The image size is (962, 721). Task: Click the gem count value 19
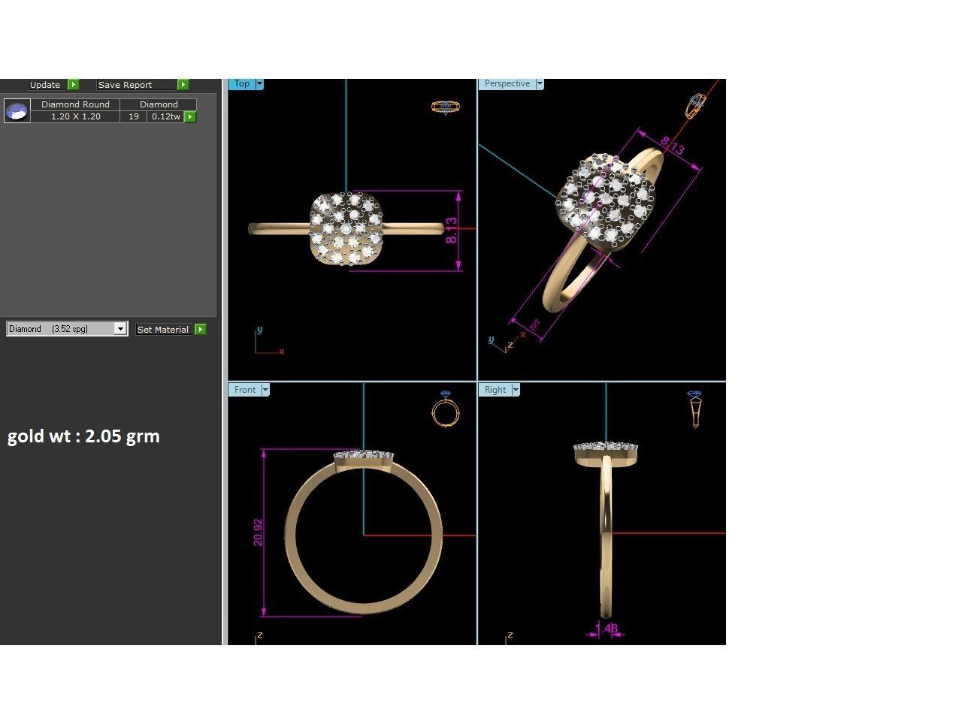coord(134,116)
